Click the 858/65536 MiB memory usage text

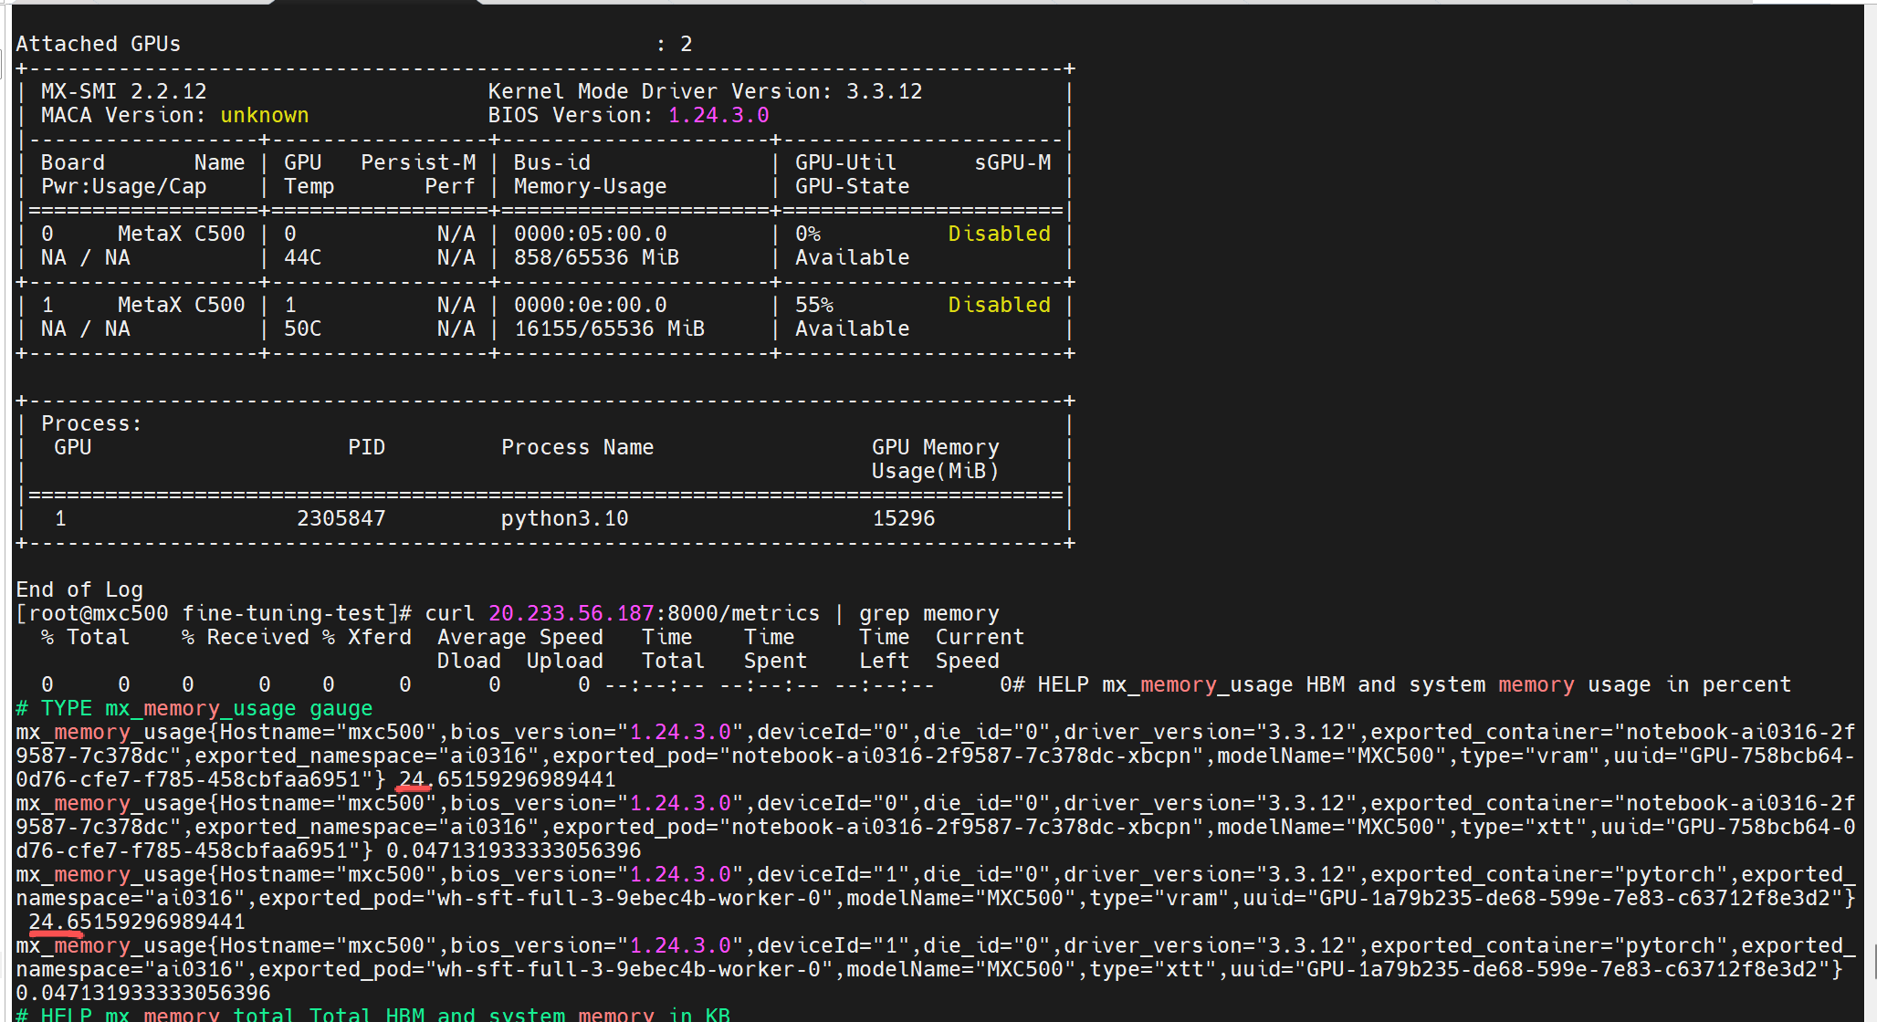point(596,257)
